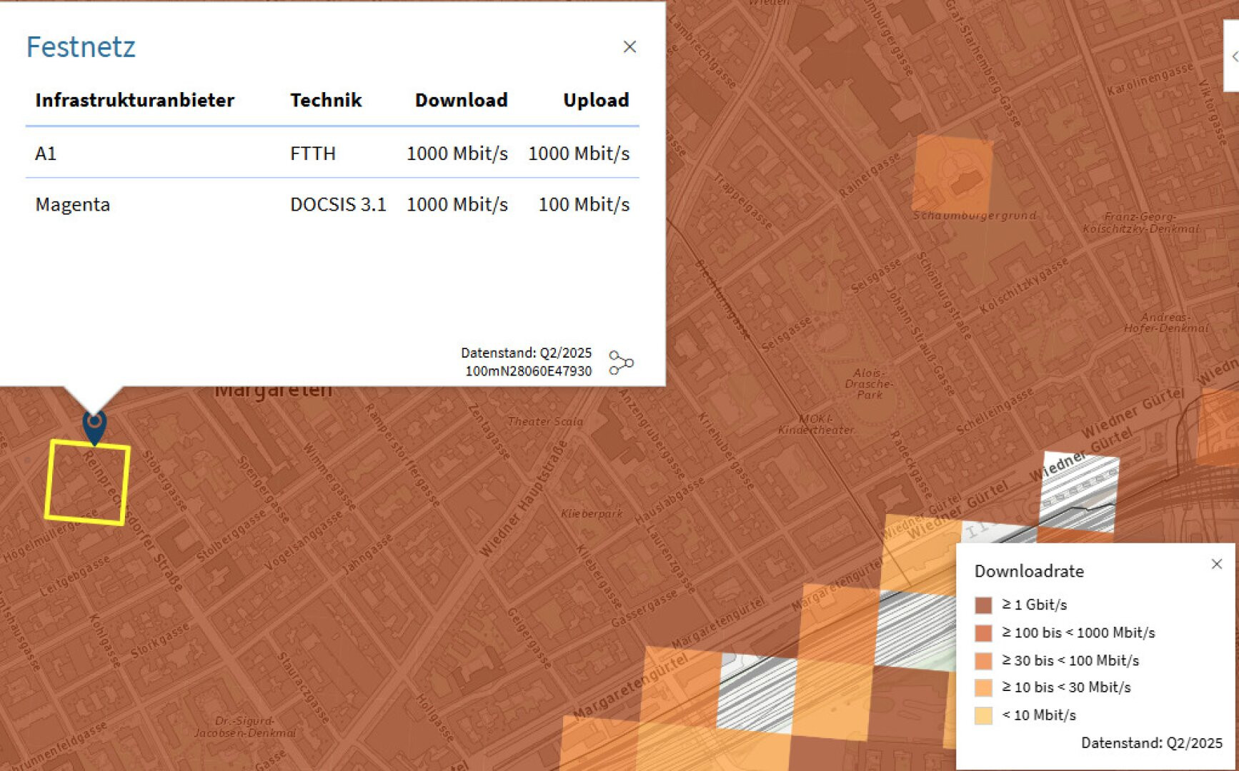The image size is (1239, 771).
Task: Click the Alois-Drasche-Park map label
Action: click(870, 384)
